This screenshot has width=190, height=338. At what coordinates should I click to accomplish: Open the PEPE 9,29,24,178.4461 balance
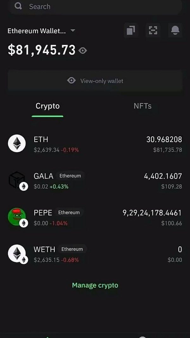coord(152,212)
